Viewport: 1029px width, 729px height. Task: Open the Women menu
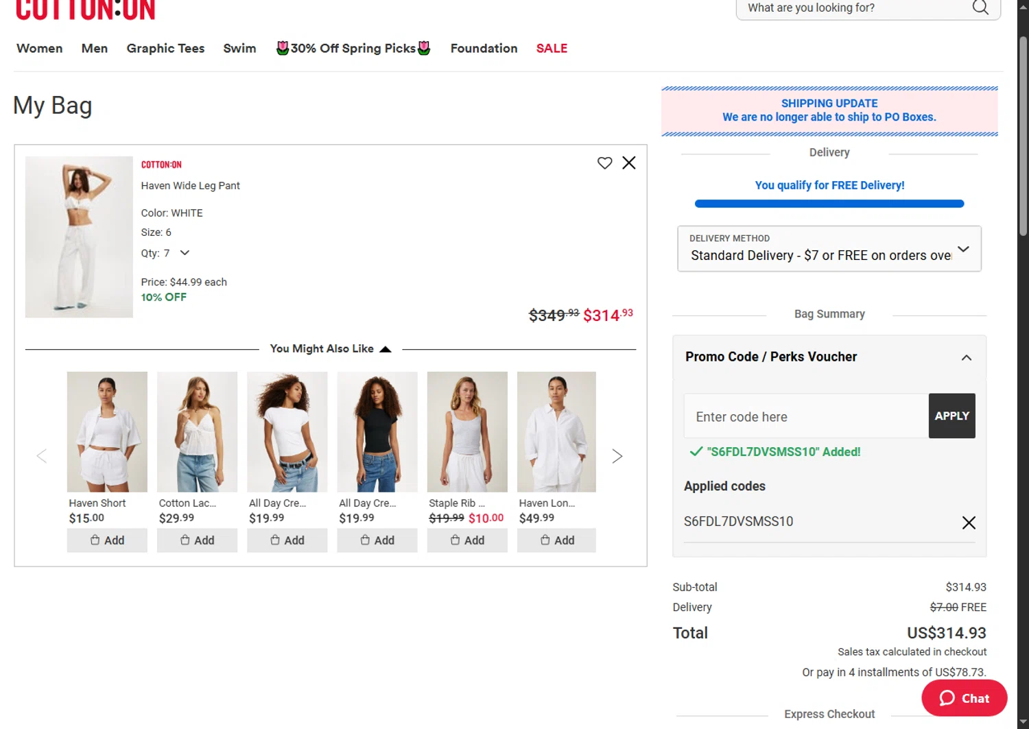(40, 49)
